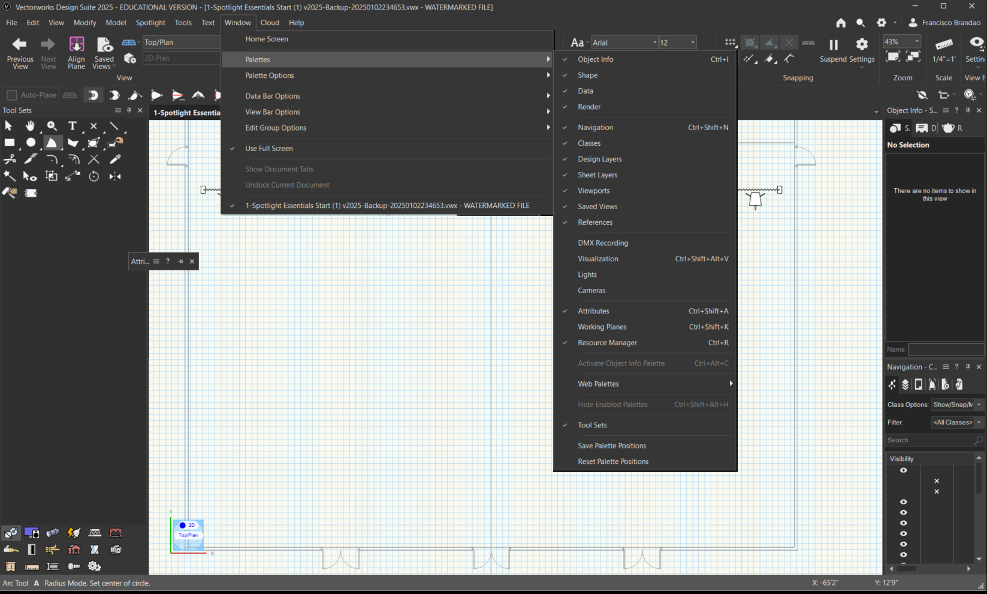Image resolution: width=987 pixels, height=594 pixels.
Task: Click the Rotate tool icon
Action: point(94,176)
